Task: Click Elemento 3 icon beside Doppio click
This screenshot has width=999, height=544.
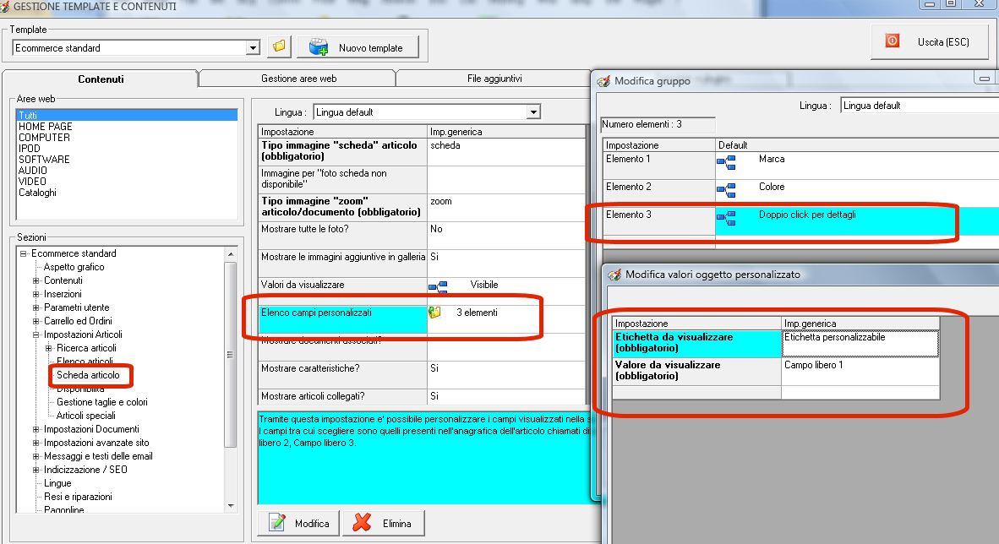Action: pyautogui.click(x=726, y=218)
